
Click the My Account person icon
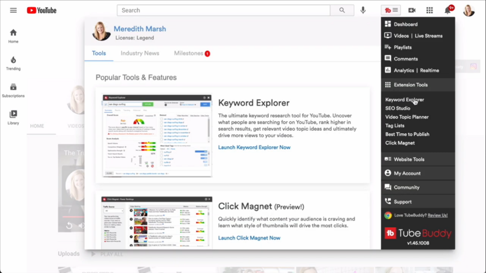(388, 173)
